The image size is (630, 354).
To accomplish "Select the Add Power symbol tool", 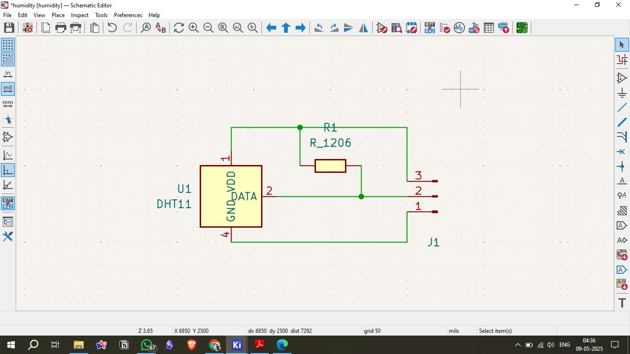I will click(622, 93).
